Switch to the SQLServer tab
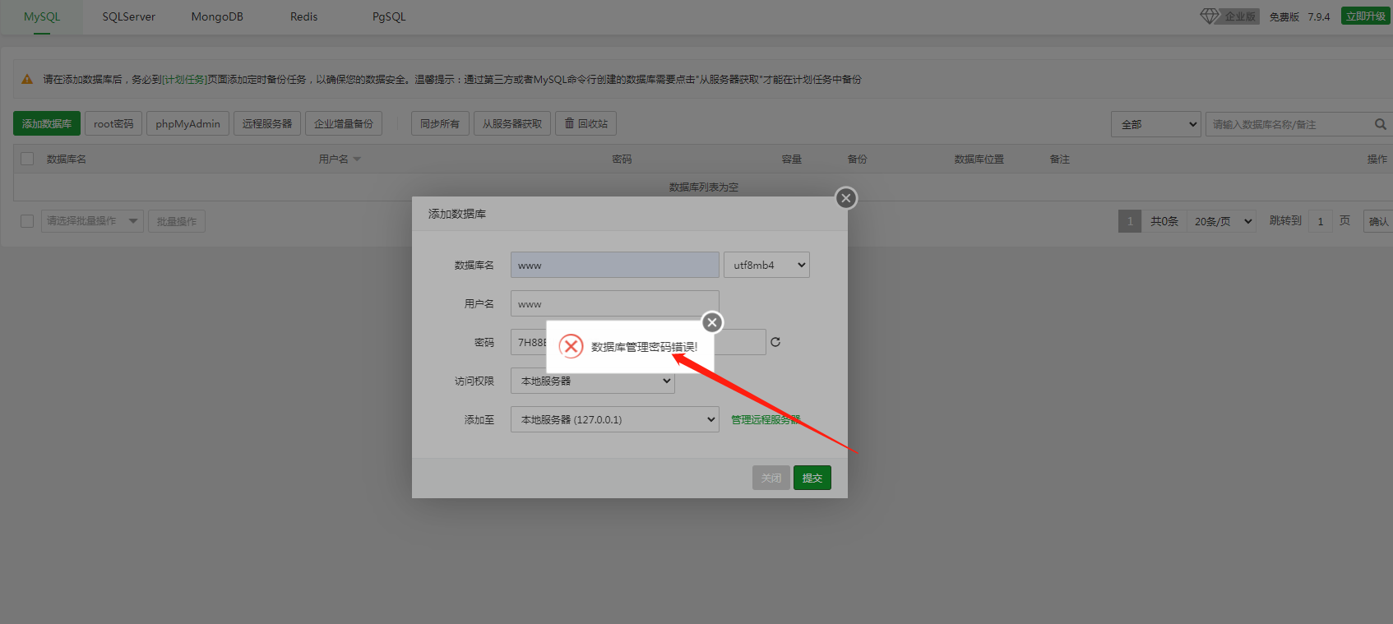Screen dimensions: 1393x624 [x=128, y=16]
